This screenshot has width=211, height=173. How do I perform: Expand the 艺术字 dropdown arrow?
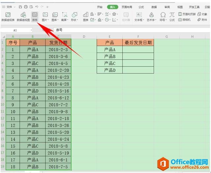click(x=156, y=20)
